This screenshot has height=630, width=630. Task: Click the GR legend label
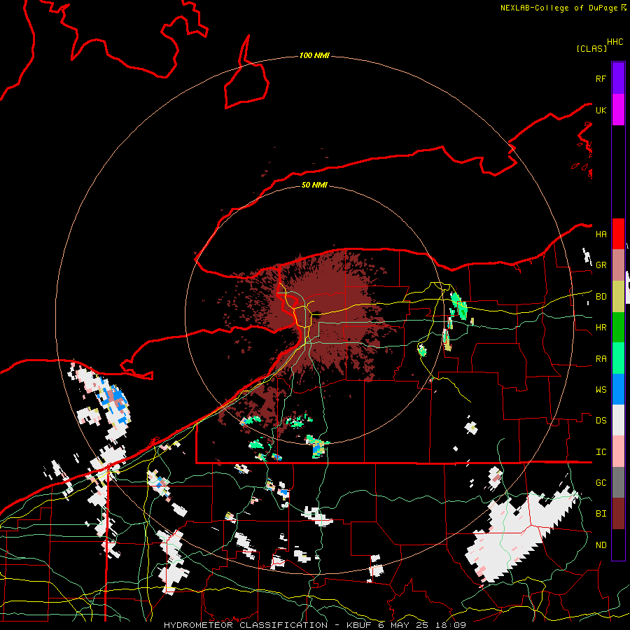coord(601,265)
